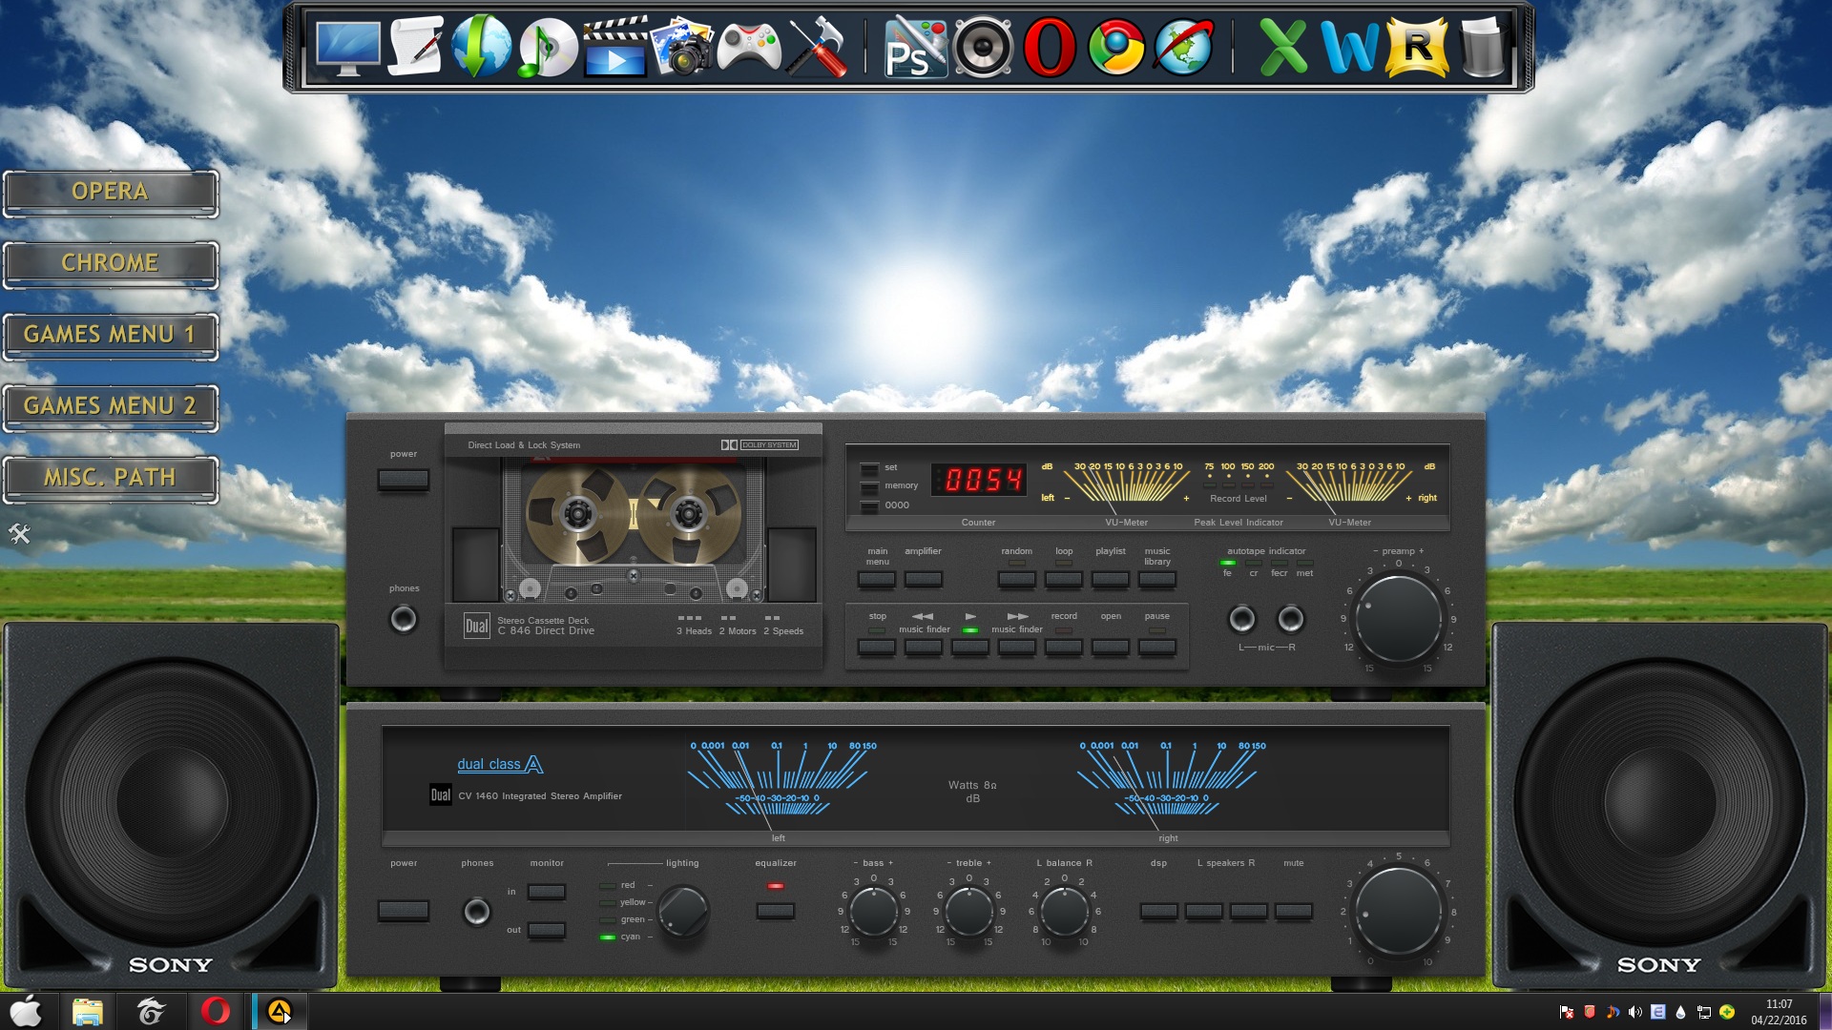1832x1030 pixels.
Task: Open GAMES MENU 1
Action: pyautogui.click(x=111, y=336)
